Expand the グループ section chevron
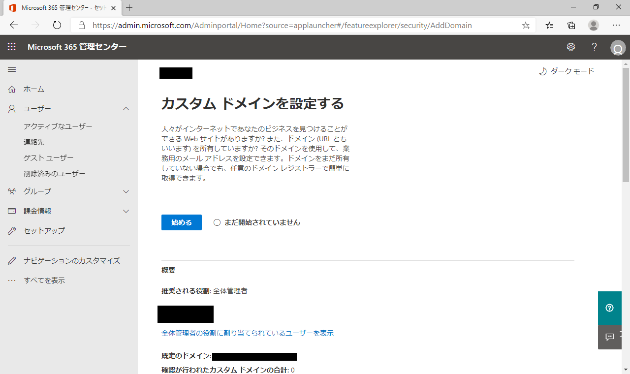This screenshot has width=630, height=374. click(126, 191)
